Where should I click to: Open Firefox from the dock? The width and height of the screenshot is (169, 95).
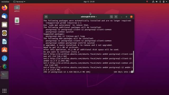pos(4,8)
